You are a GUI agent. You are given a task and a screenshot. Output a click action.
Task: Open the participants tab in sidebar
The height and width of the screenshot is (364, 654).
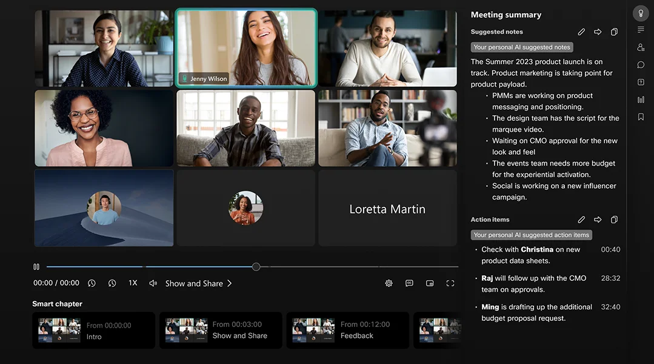point(641,47)
